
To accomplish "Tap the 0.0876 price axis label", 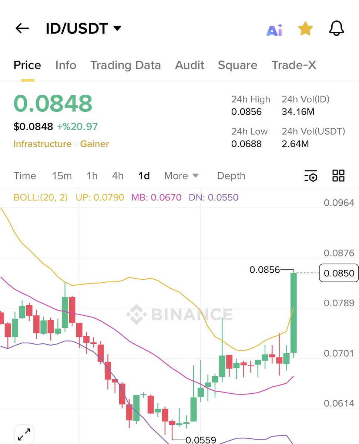I will click(x=339, y=253).
